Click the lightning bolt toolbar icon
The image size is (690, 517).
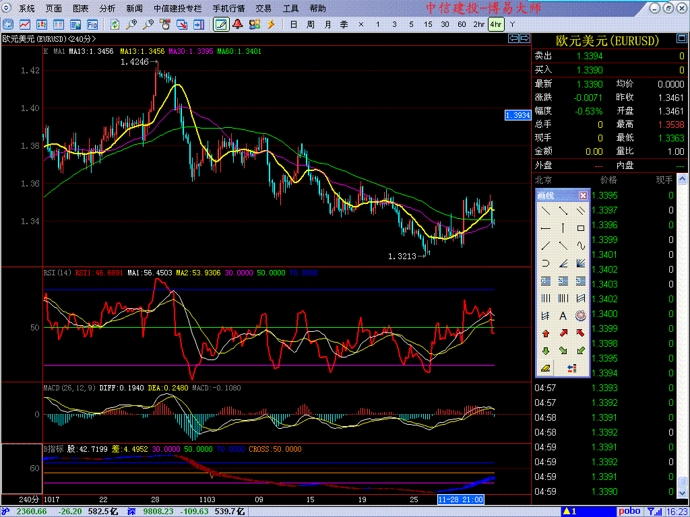(x=272, y=25)
